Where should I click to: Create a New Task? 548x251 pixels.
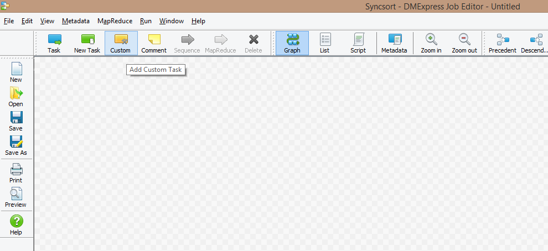[x=87, y=43]
